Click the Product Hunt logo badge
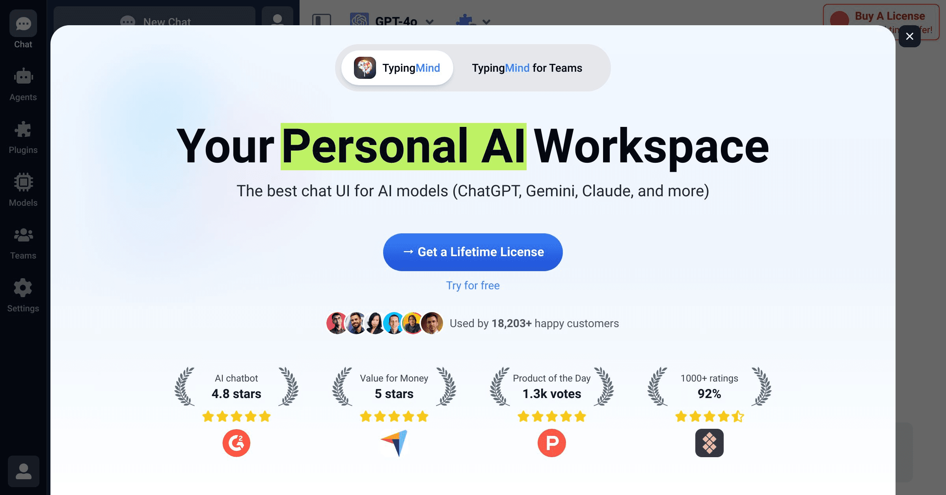The image size is (946, 495). (x=552, y=443)
